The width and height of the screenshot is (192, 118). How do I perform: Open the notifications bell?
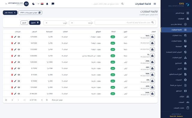pos(47,4)
